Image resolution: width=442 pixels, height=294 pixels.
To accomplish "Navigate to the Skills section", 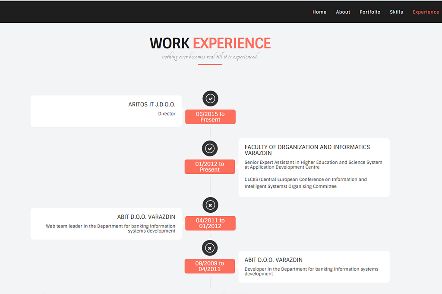I will click(396, 12).
